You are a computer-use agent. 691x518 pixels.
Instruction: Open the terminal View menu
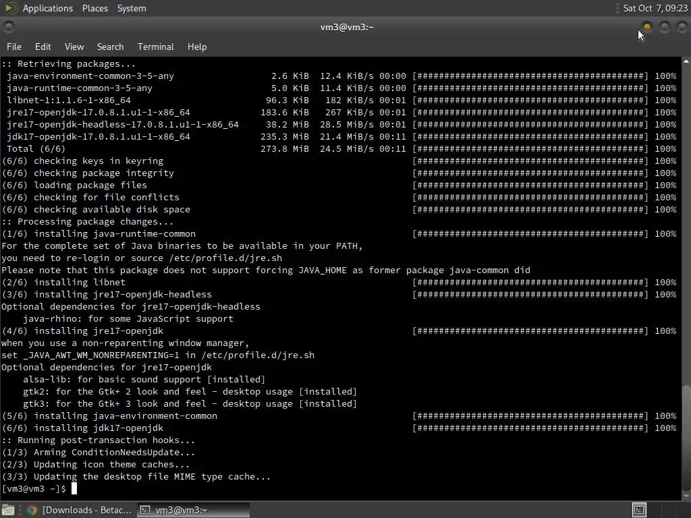click(x=74, y=47)
